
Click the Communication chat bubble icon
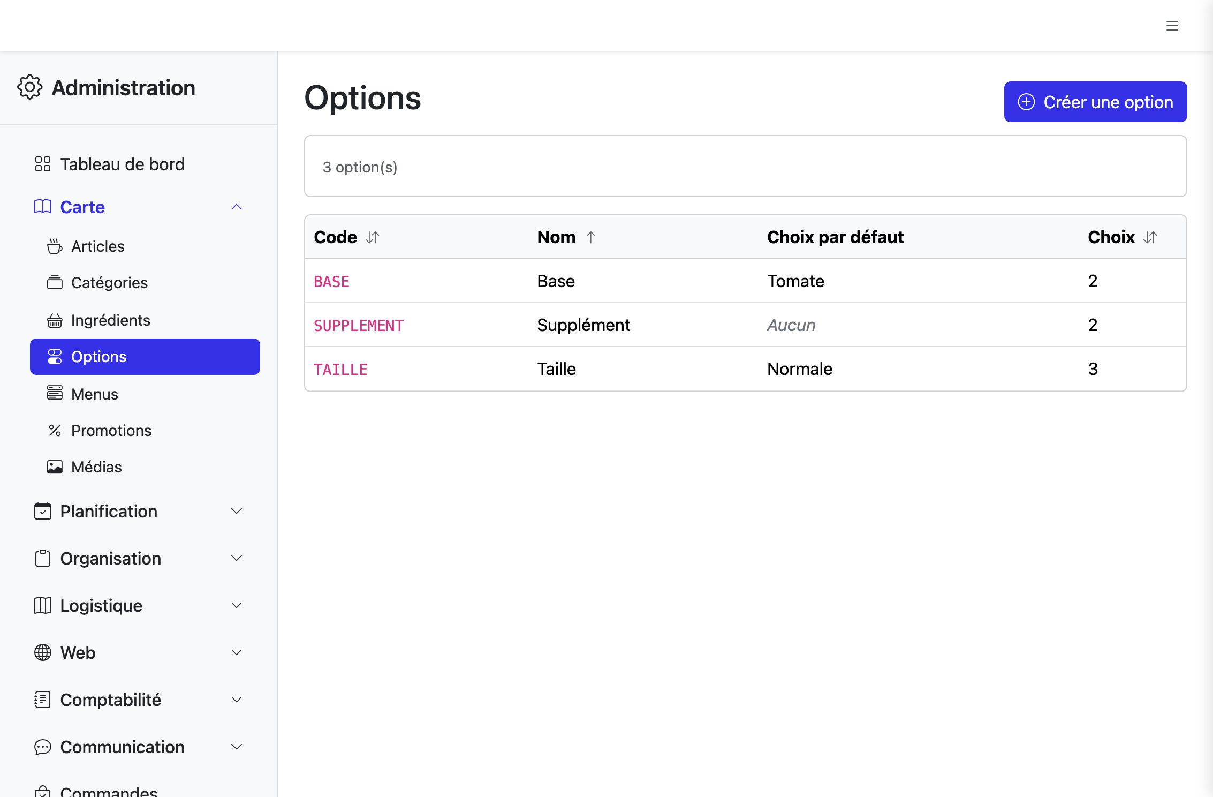(x=42, y=747)
